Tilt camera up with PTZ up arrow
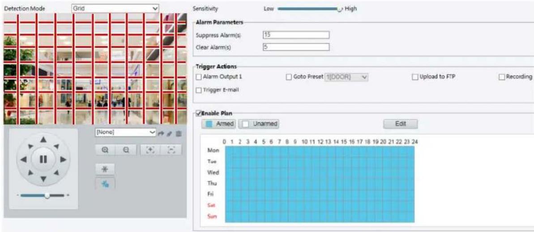The height and width of the screenshot is (232, 534). 43,139
